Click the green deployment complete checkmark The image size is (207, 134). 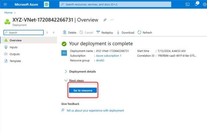point(64,44)
